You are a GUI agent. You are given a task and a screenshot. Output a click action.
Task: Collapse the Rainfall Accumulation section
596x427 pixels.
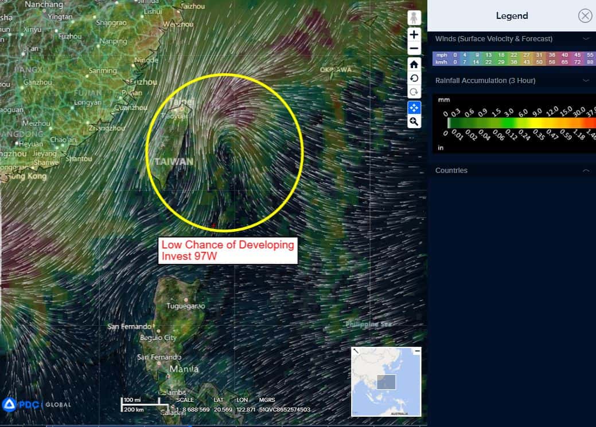point(586,81)
